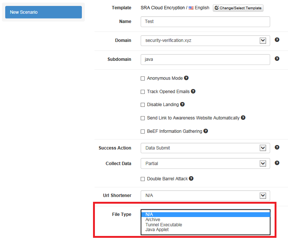The image size is (288, 243).
Task: Click help icon next to Domain field
Action: pos(277,40)
